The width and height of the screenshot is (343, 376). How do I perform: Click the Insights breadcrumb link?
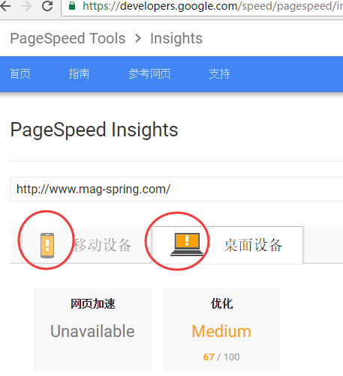(176, 38)
